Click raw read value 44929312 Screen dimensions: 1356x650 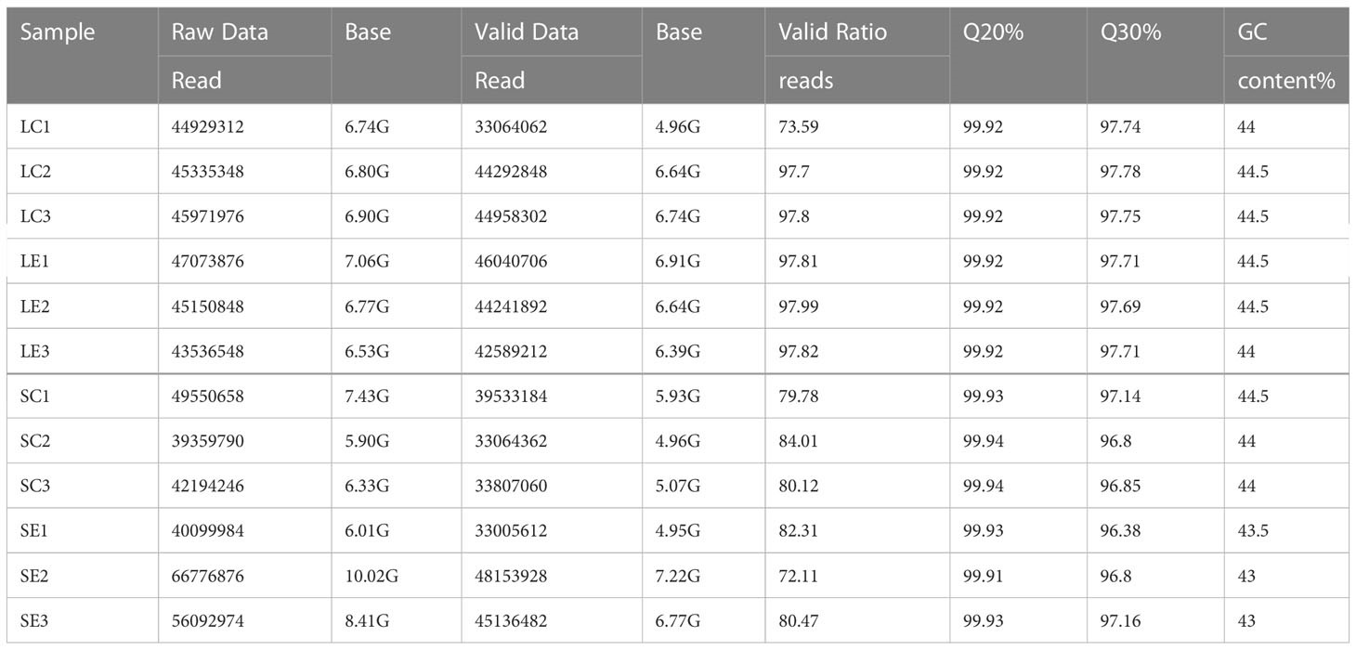[207, 127]
